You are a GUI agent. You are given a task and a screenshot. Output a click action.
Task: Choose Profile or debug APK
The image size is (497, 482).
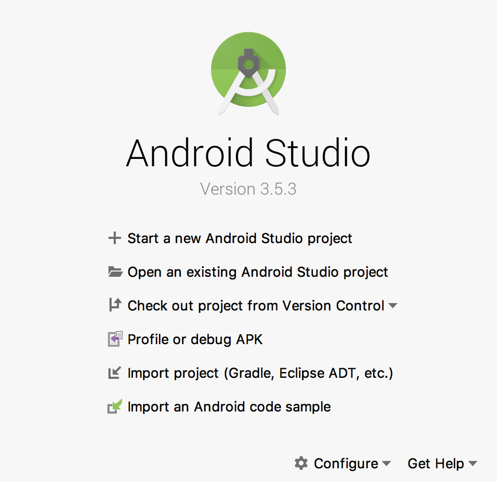coord(195,339)
